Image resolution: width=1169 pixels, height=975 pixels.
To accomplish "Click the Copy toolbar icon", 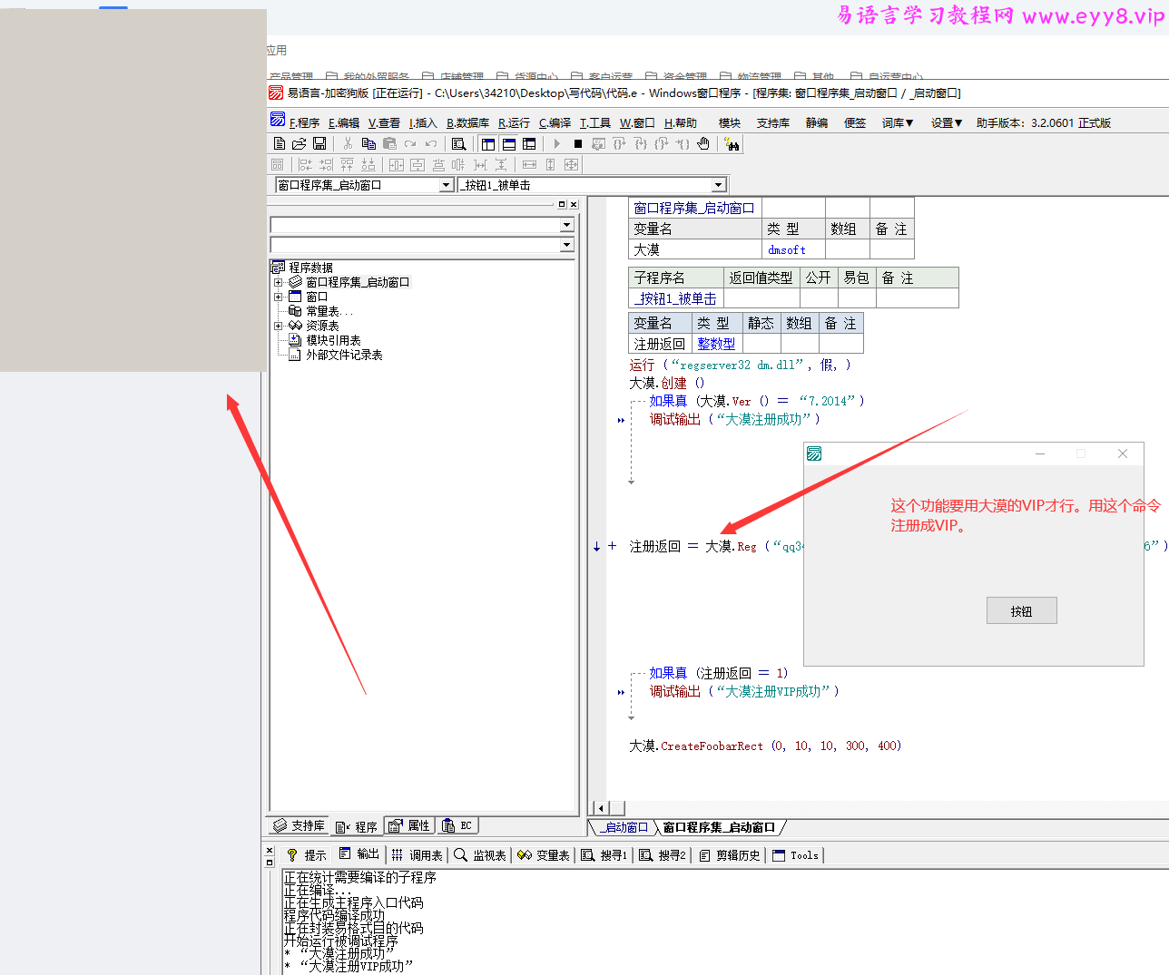I will click(368, 143).
